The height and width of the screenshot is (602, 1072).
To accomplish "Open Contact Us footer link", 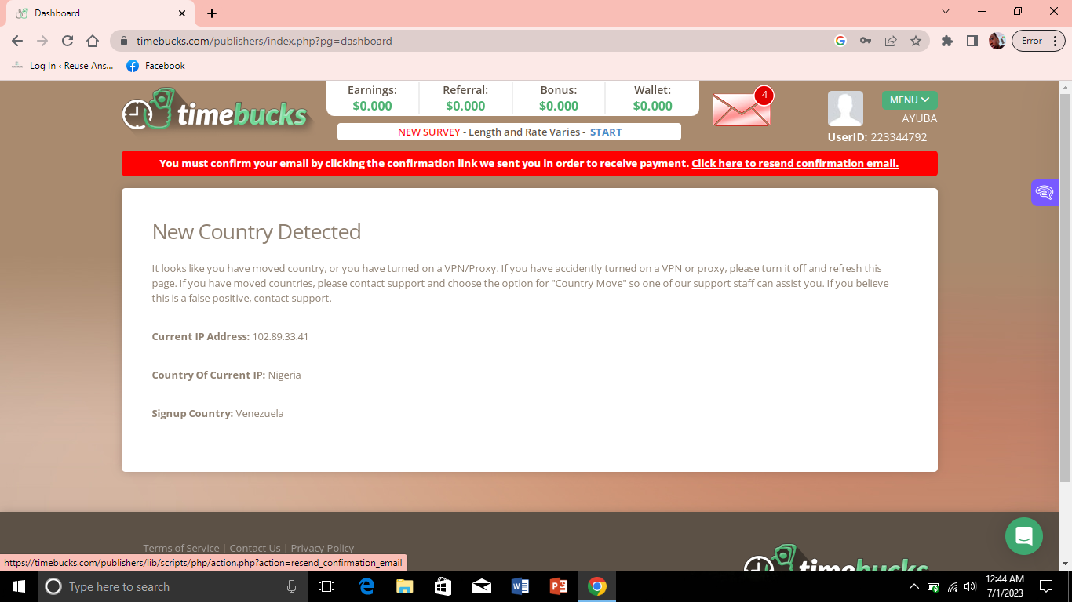I will (255, 548).
